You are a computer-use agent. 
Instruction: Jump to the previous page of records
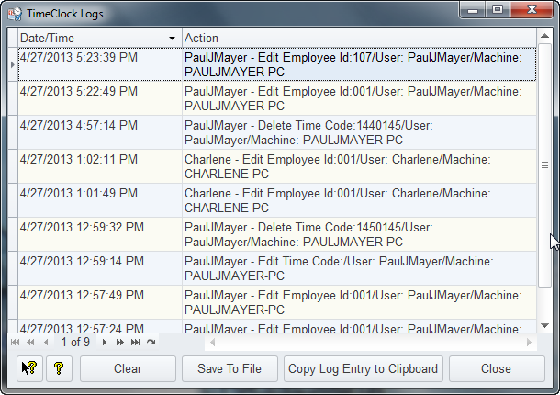tap(30, 342)
